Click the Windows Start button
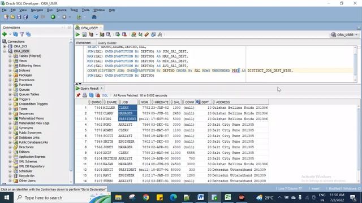Image resolution: width=362 pixels, height=203 pixels. tap(7, 198)
